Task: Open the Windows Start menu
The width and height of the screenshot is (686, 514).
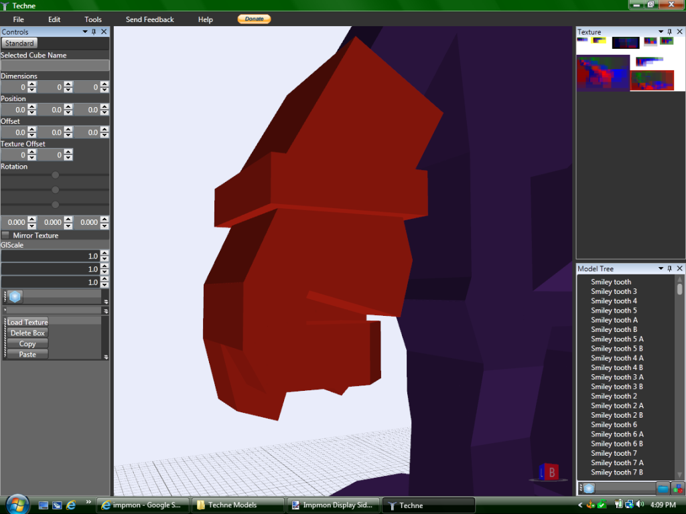Action: coord(17,505)
